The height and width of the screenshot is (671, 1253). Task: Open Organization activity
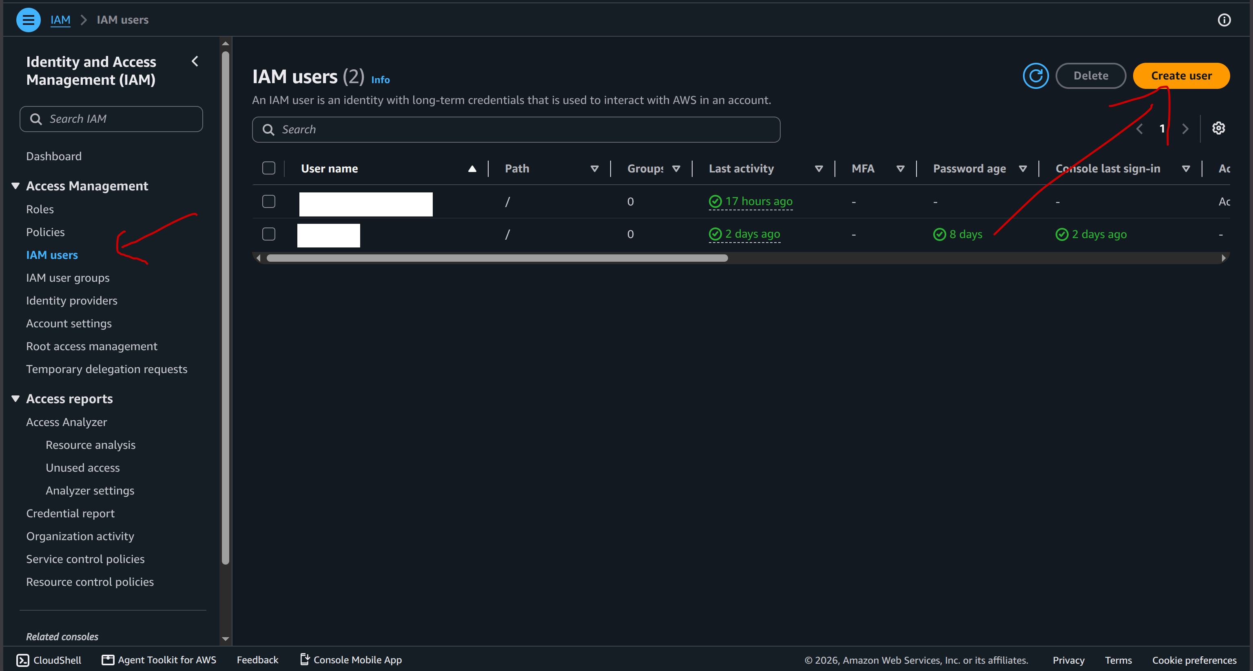click(80, 537)
